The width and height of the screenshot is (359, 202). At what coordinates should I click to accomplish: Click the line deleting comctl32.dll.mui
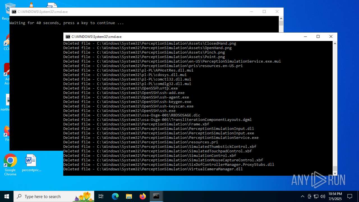[127, 79]
